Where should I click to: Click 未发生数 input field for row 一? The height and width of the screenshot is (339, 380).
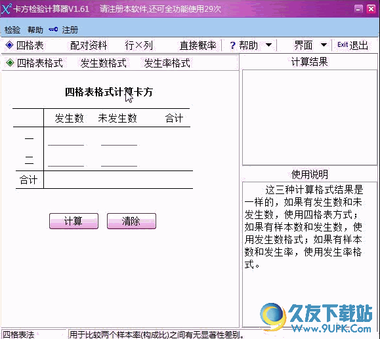pos(119,141)
